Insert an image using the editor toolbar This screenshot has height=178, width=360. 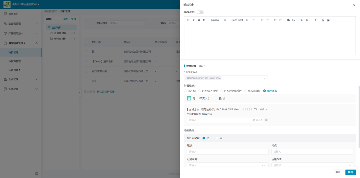[x=307, y=20]
